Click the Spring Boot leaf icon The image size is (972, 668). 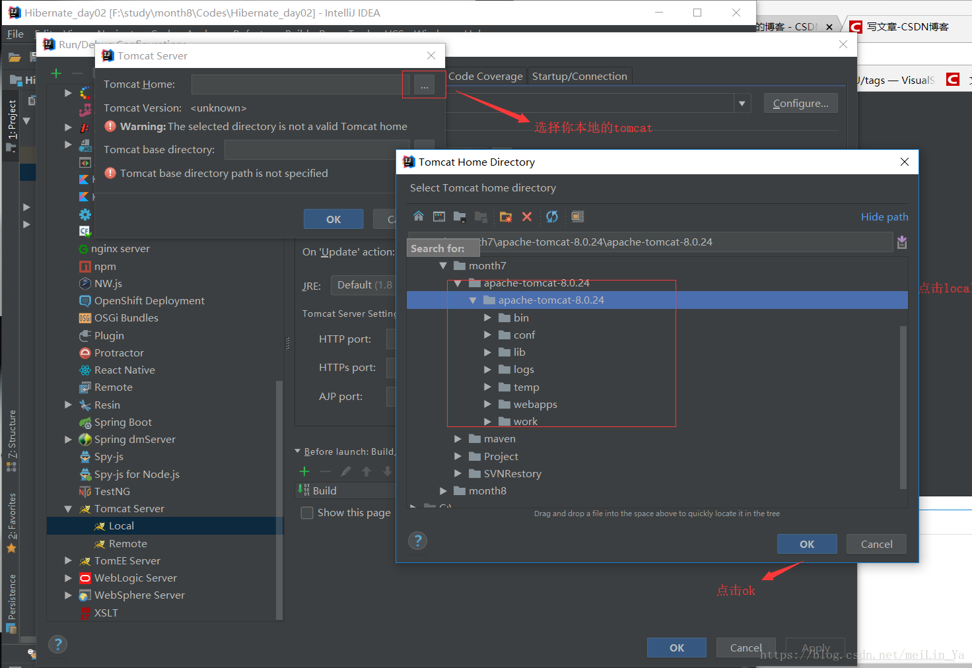[85, 422]
